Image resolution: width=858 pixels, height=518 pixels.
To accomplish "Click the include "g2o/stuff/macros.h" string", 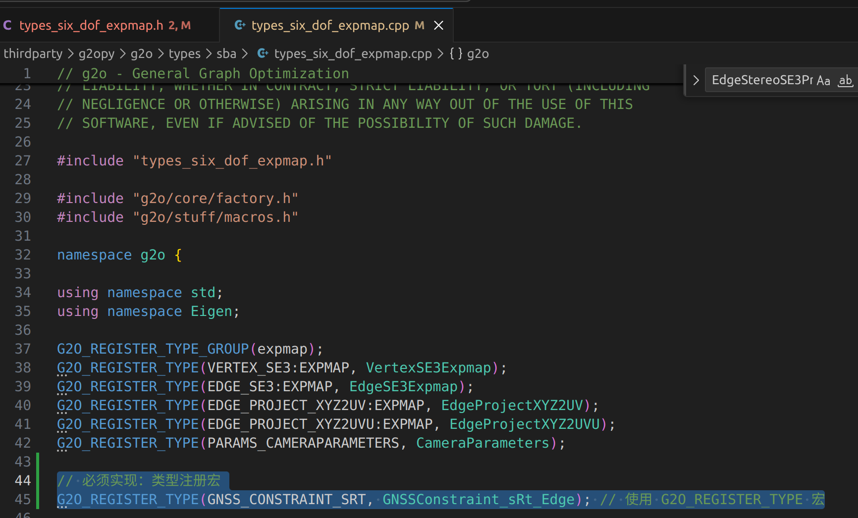I will (215, 217).
